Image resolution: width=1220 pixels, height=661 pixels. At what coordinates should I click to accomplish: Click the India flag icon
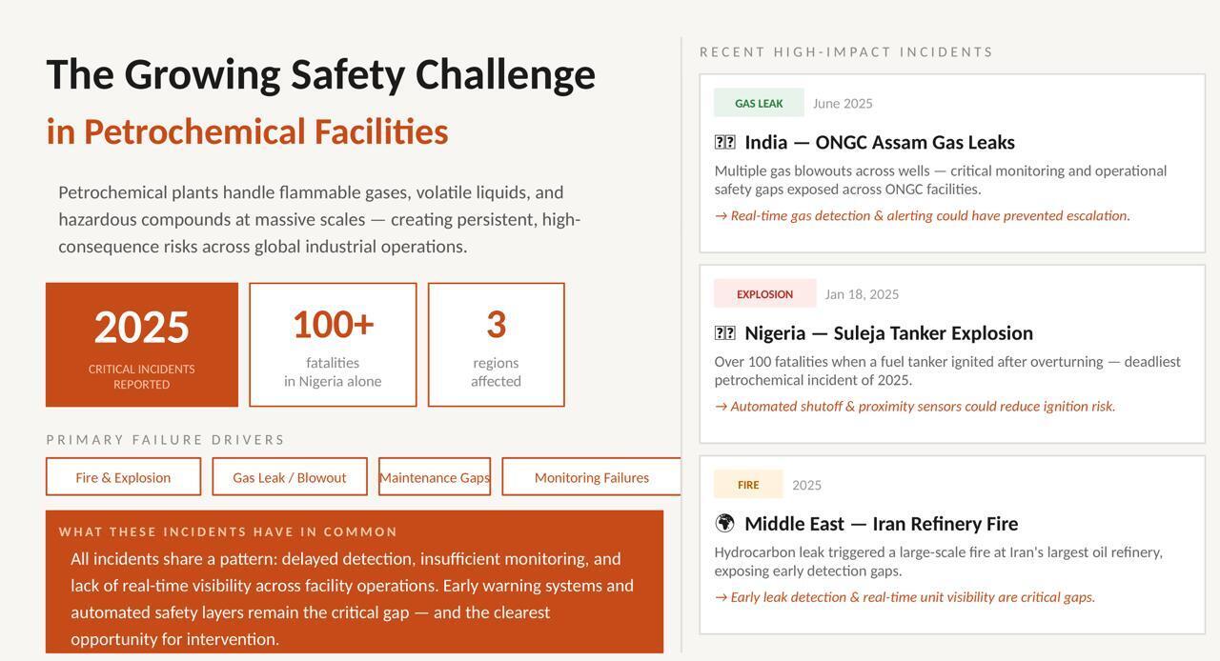click(724, 143)
